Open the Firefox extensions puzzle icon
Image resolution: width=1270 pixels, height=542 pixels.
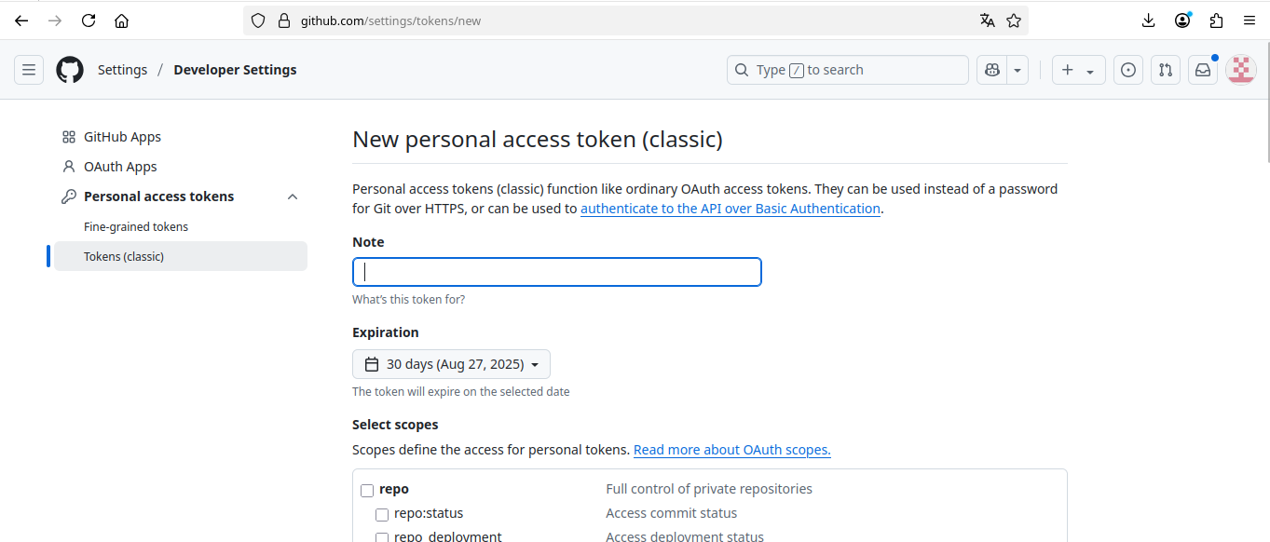[1216, 20]
